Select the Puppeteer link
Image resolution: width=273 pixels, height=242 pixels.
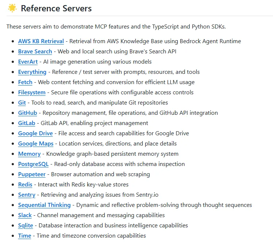[32, 174]
